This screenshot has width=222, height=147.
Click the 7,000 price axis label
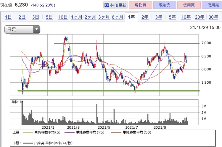click(x=206, y=43)
